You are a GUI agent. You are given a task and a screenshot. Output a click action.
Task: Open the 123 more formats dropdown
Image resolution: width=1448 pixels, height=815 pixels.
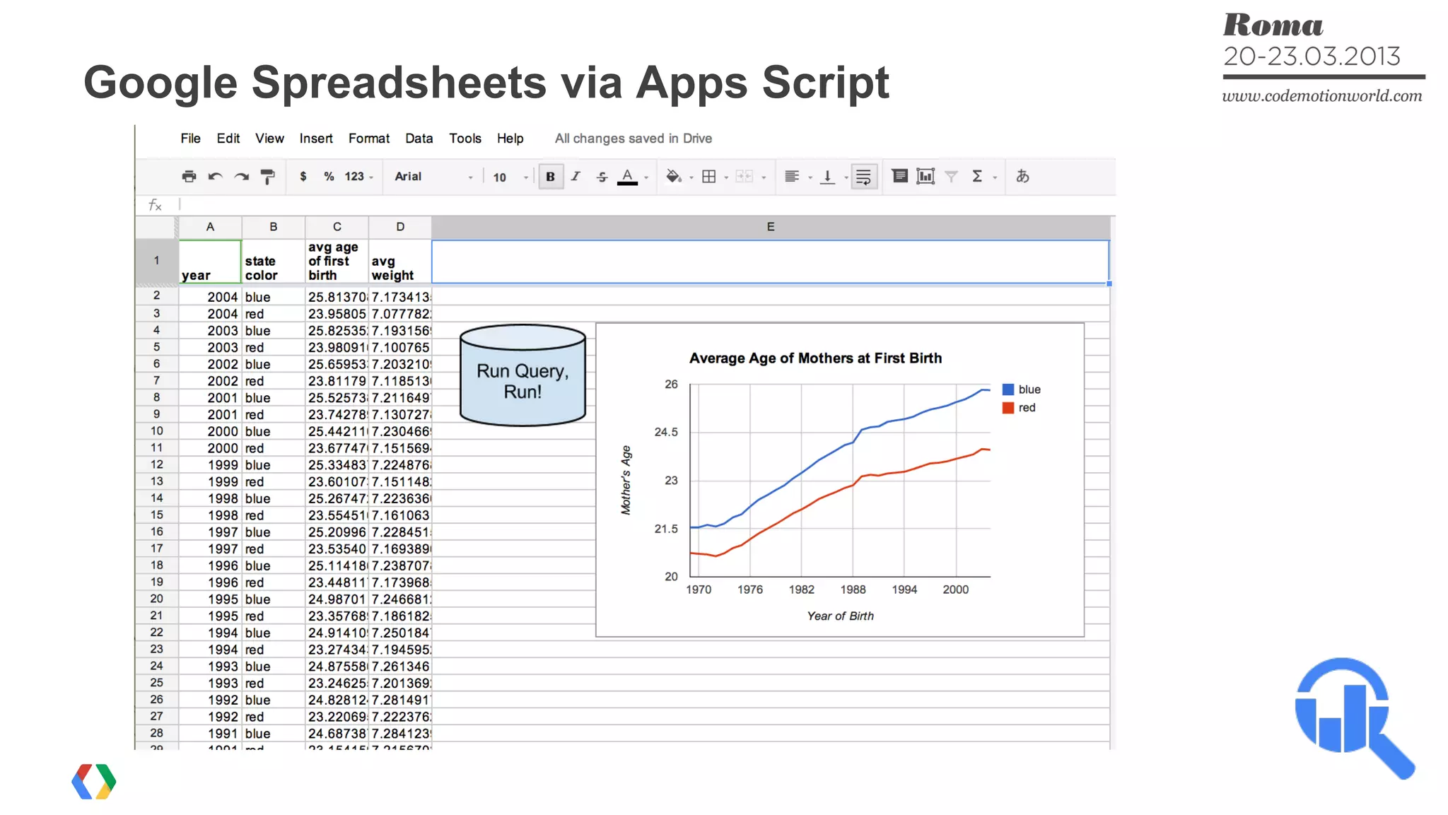tap(358, 177)
